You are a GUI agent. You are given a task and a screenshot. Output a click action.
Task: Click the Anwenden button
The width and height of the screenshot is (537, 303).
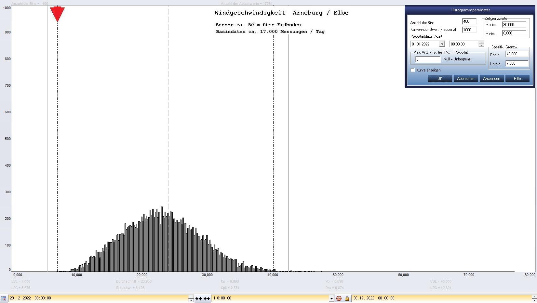[x=491, y=79]
